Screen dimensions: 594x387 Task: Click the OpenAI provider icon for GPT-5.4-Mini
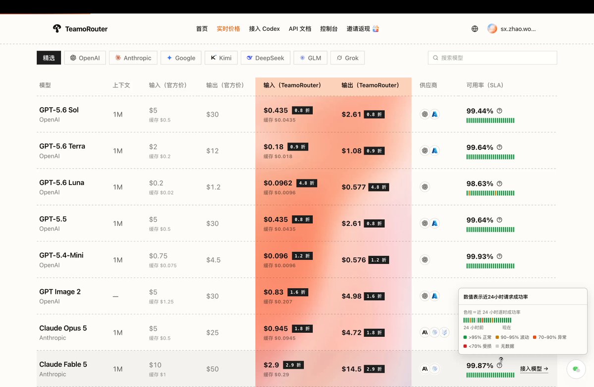pyautogui.click(x=425, y=260)
